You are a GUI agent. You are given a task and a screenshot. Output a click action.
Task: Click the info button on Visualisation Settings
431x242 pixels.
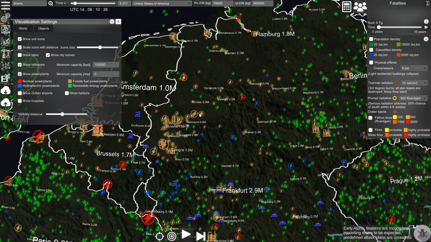click(x=112, y=22)
